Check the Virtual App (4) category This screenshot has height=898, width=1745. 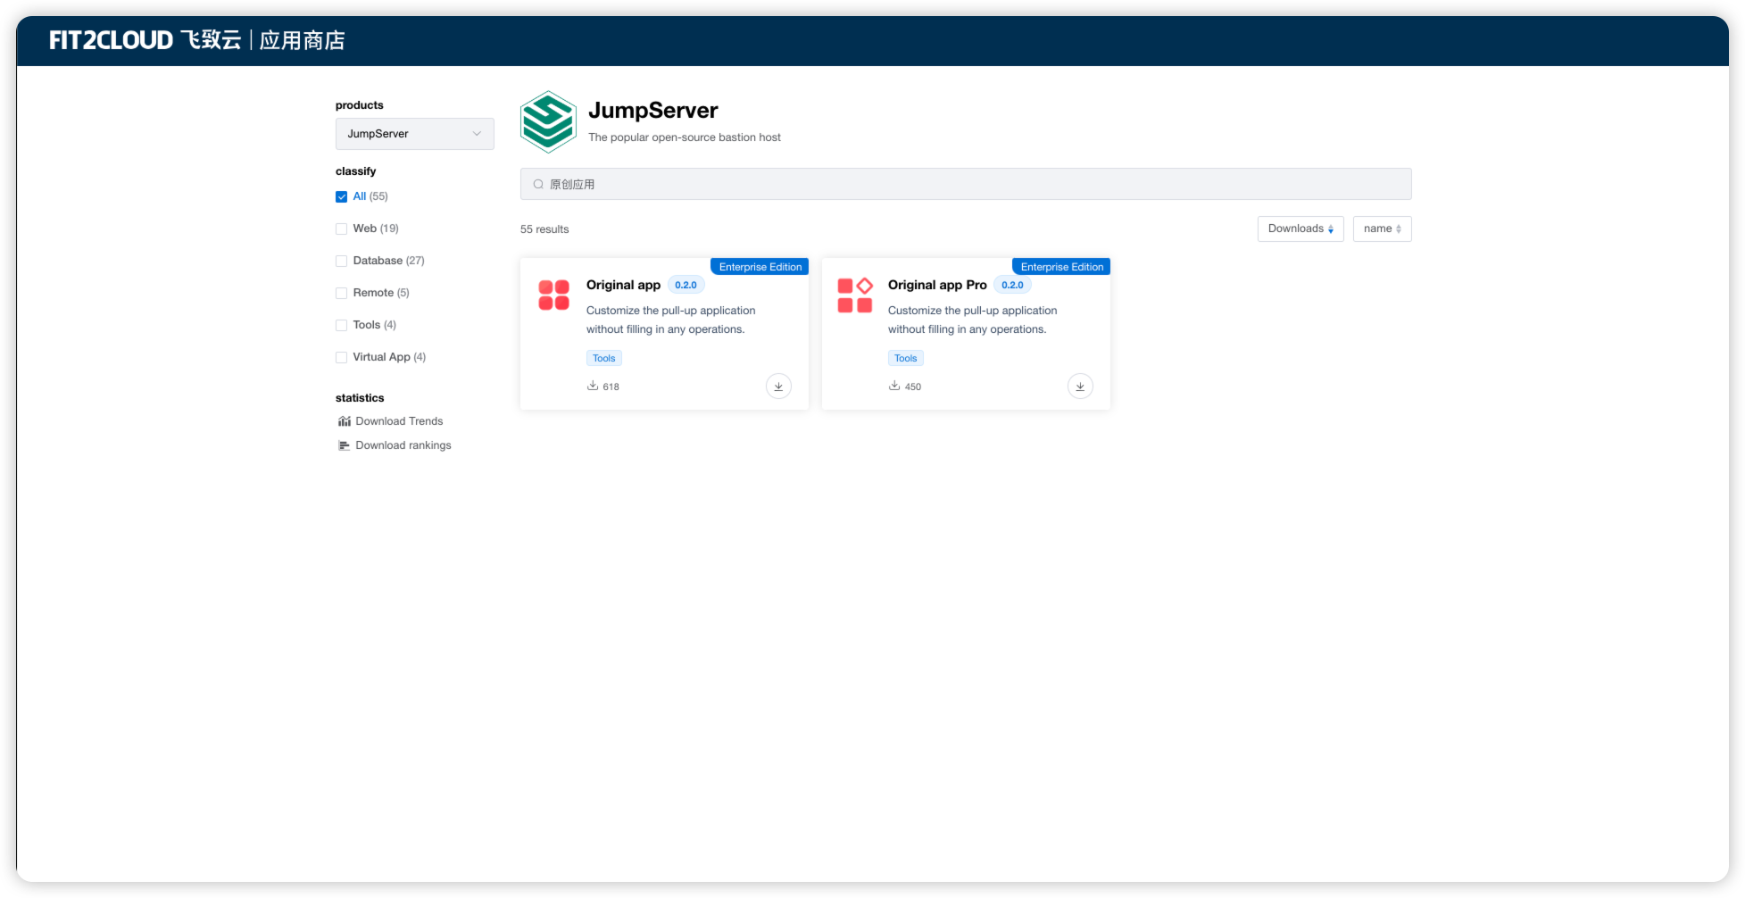click(341, 357)
